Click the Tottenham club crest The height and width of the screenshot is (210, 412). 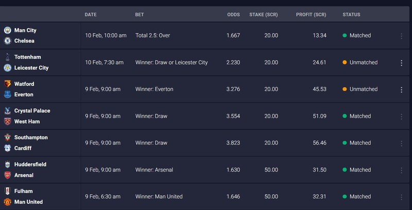click(x=7, y=57)
